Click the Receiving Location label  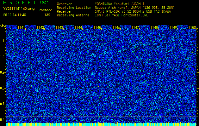tap(74, 8)
